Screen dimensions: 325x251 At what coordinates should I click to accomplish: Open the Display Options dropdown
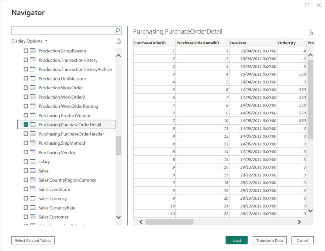pyautogui.click(x=29, y=41)
